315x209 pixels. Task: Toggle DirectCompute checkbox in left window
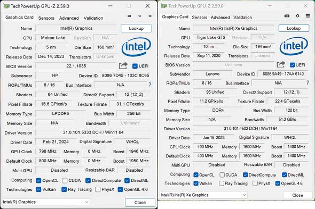(x=88, y=181)
